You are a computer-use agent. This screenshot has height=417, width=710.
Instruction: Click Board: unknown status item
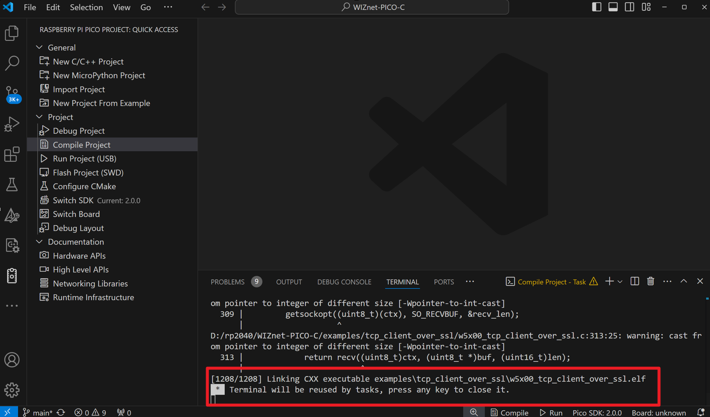pyautogui.click(x=659, y=412)
